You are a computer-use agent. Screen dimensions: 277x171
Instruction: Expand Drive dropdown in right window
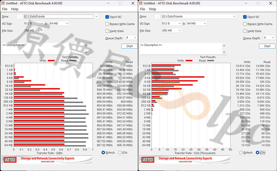coord(234,16)
